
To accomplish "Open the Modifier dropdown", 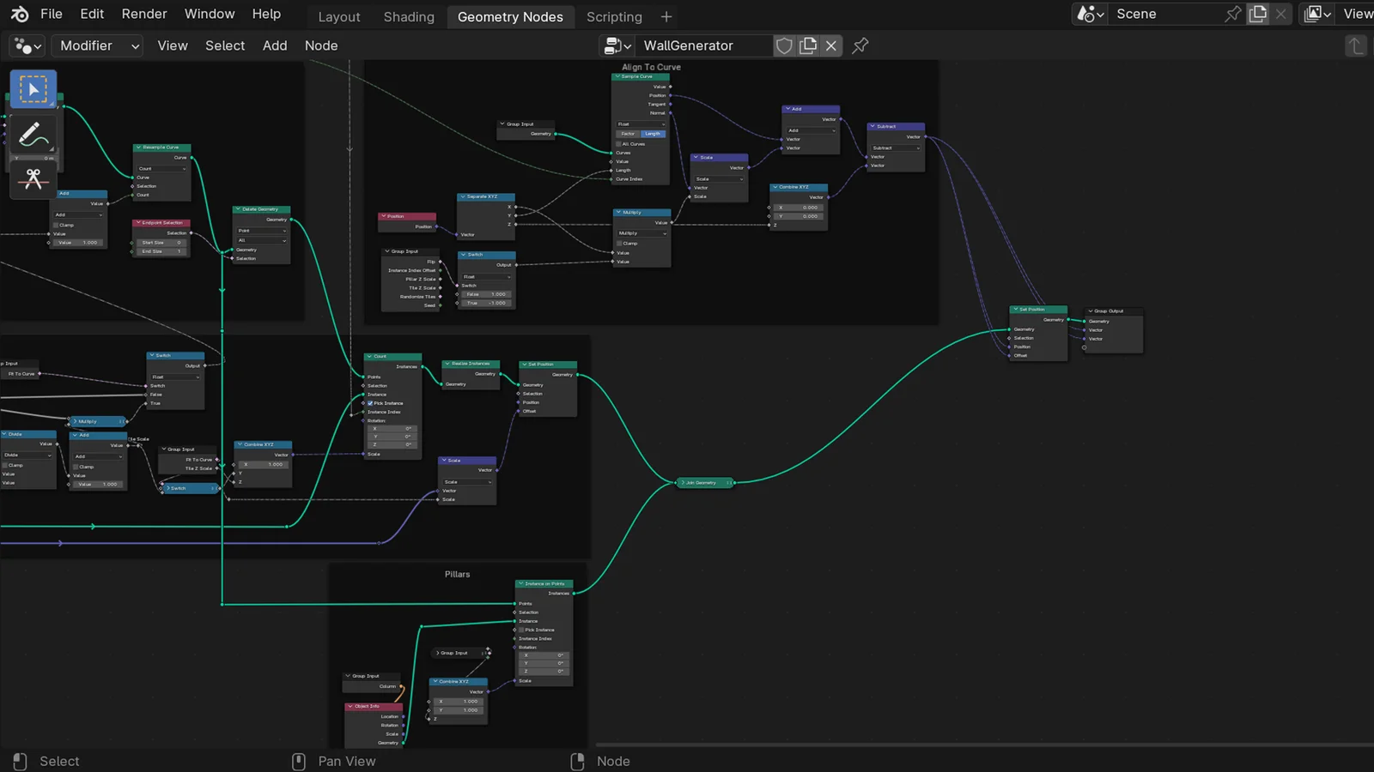I will [x=96, y=45].
